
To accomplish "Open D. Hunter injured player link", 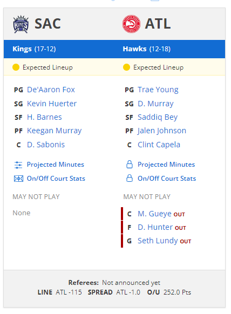I will tap(155, 227).
